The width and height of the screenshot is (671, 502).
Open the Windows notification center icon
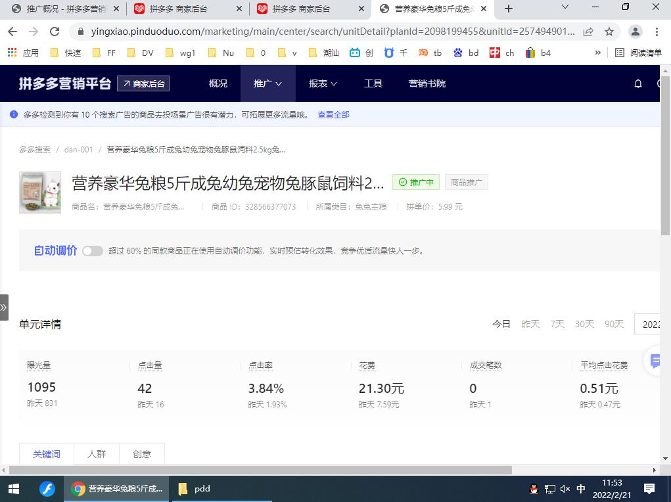point(649,489)
